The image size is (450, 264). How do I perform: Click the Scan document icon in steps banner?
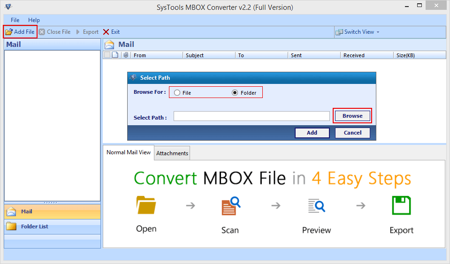point(231,206)
